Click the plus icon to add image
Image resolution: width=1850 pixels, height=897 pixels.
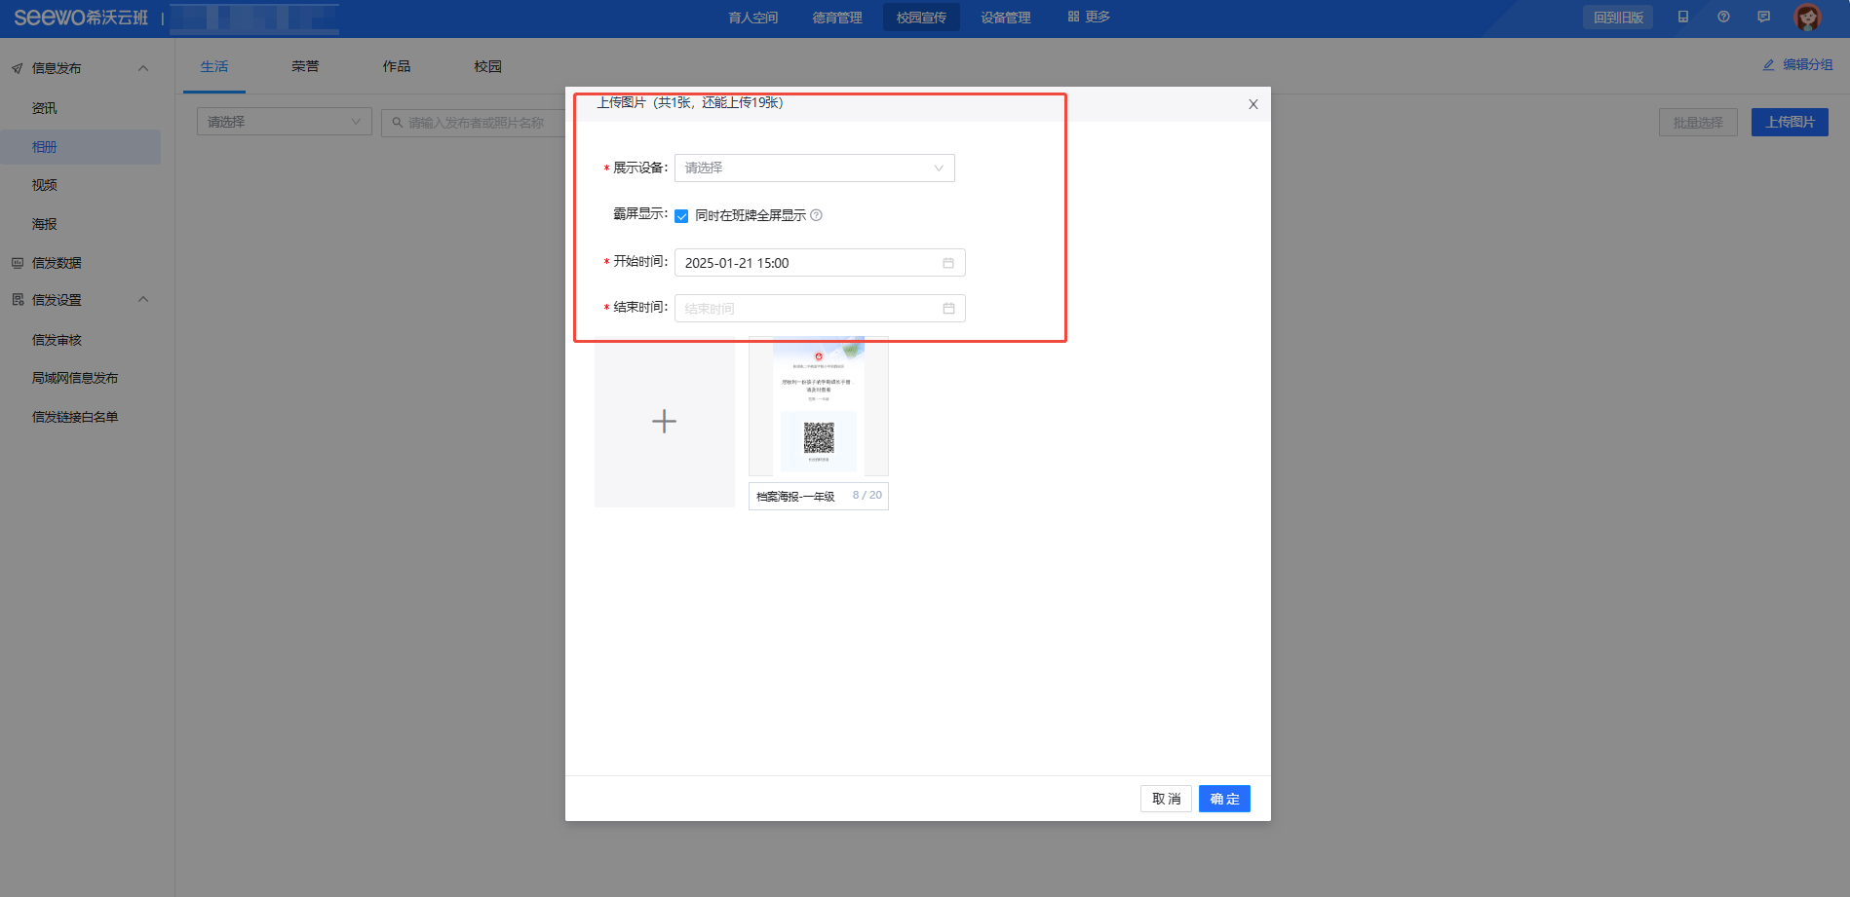[x=664, y=421]
